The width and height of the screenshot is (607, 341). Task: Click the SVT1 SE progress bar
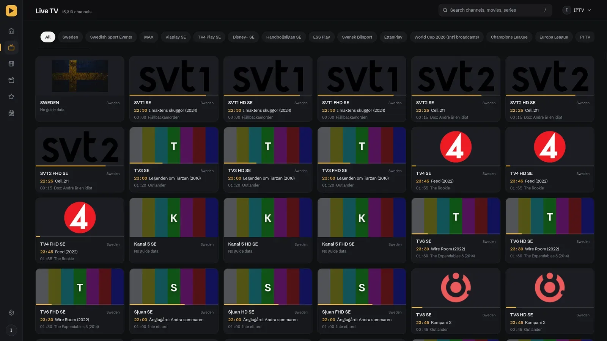click(x=174, y=95)
